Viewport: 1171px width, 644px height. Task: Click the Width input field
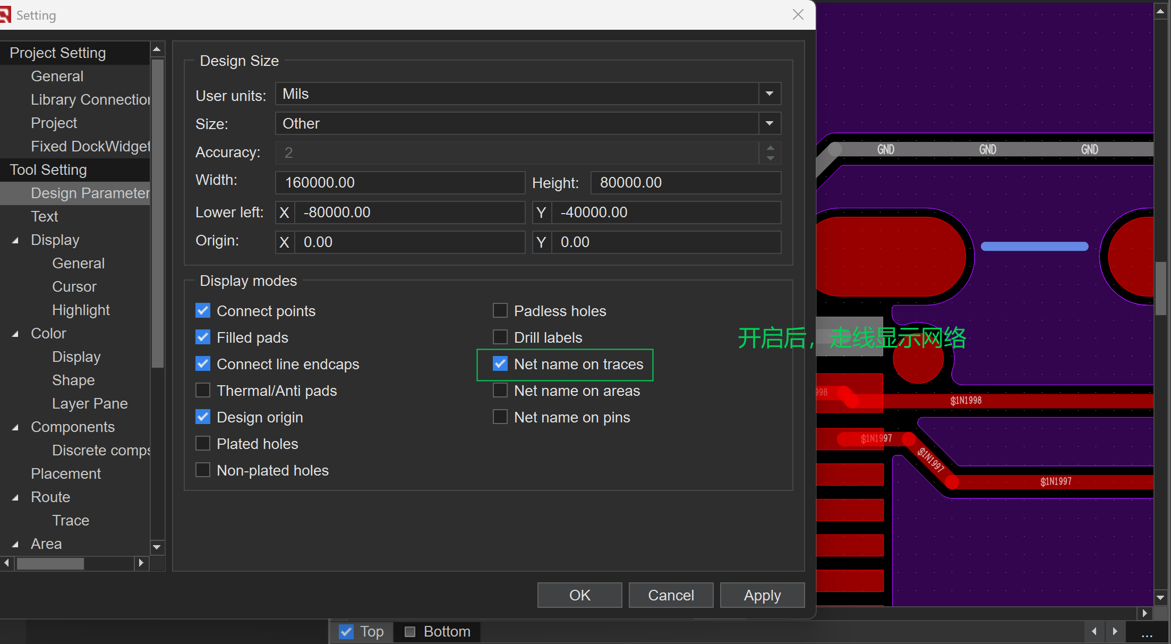399,183
